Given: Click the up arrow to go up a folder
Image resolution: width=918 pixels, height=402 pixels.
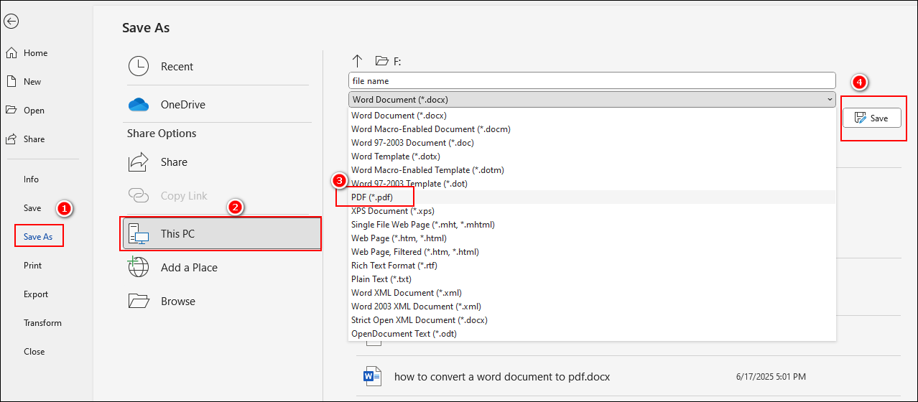Looking at the screenshot, I should 357,61.
